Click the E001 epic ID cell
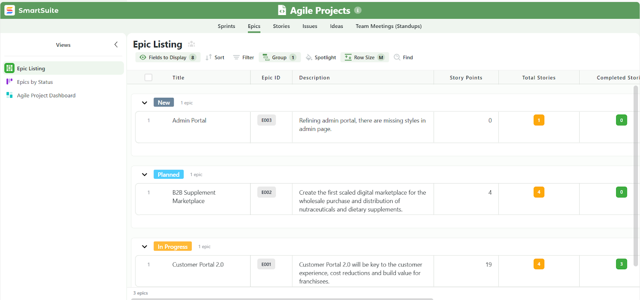 coord(266,264)
